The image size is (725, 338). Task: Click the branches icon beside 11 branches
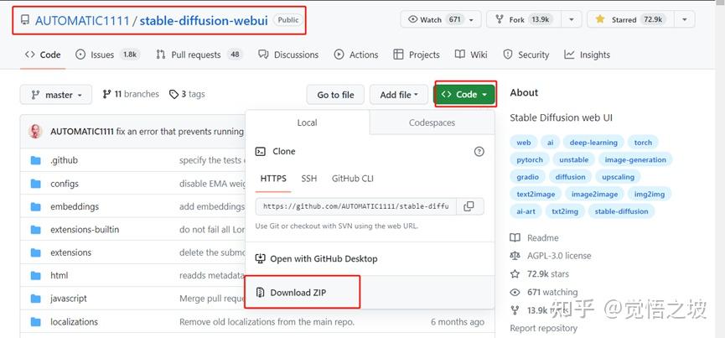pyautogui.click(x=106, y=95)
